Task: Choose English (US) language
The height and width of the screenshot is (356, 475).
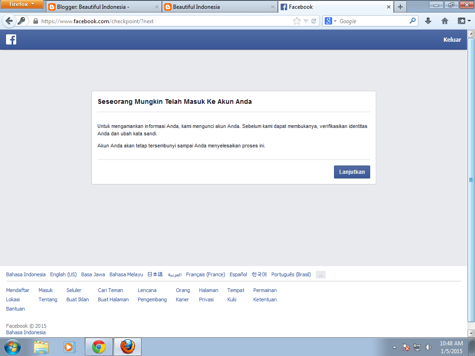Action: click(63, 274)
